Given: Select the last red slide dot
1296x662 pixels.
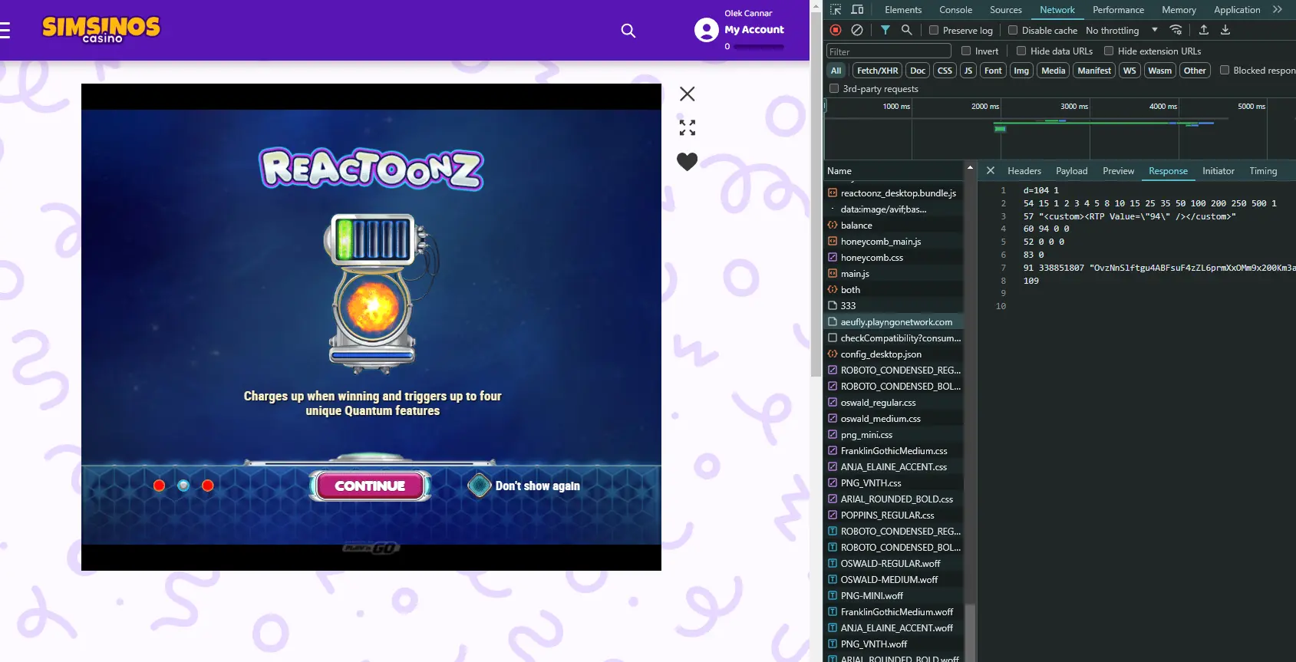Looking at the screenshot, I should [x=208, y=486].
